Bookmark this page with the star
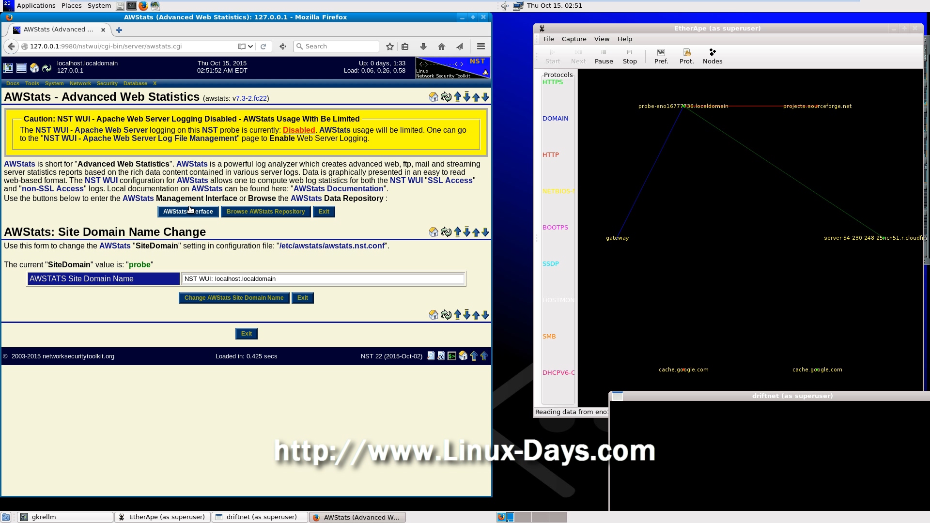Image resolution: width=930 pixels, height=523 pixels. pos(390,46)
